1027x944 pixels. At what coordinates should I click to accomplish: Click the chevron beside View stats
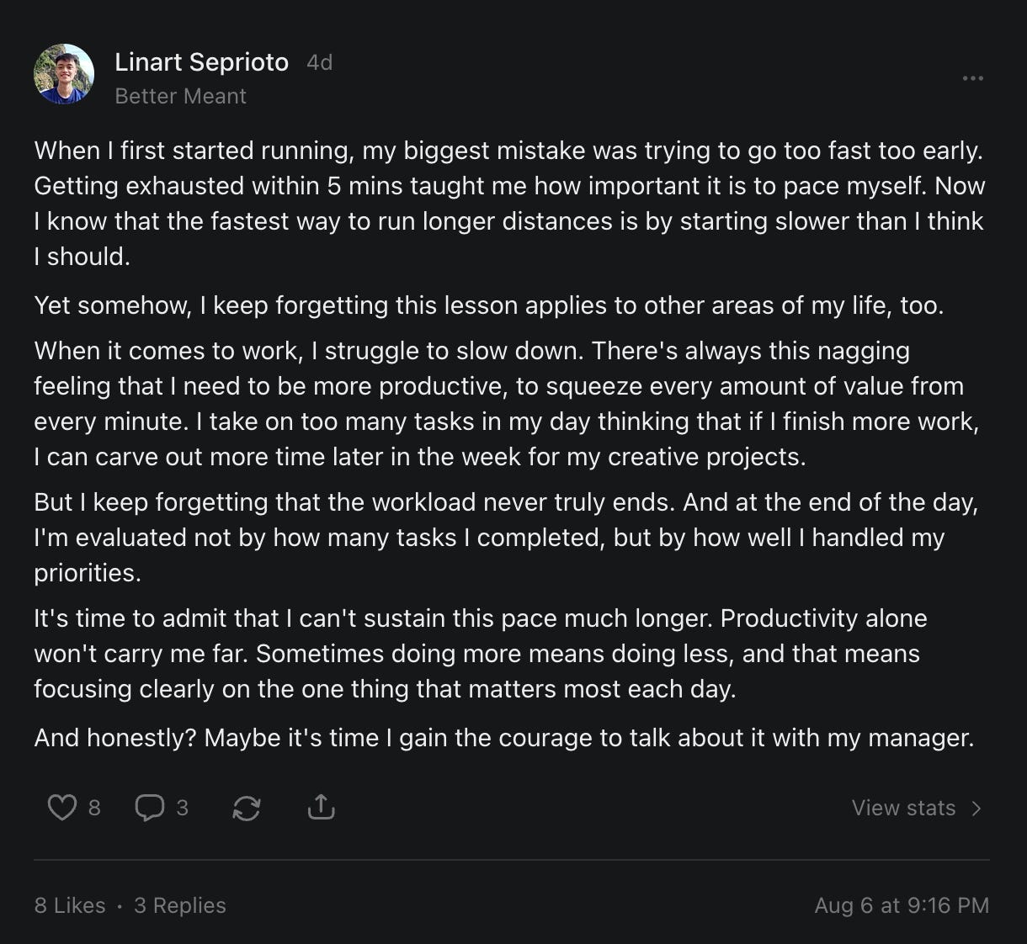tap(976, 809)
